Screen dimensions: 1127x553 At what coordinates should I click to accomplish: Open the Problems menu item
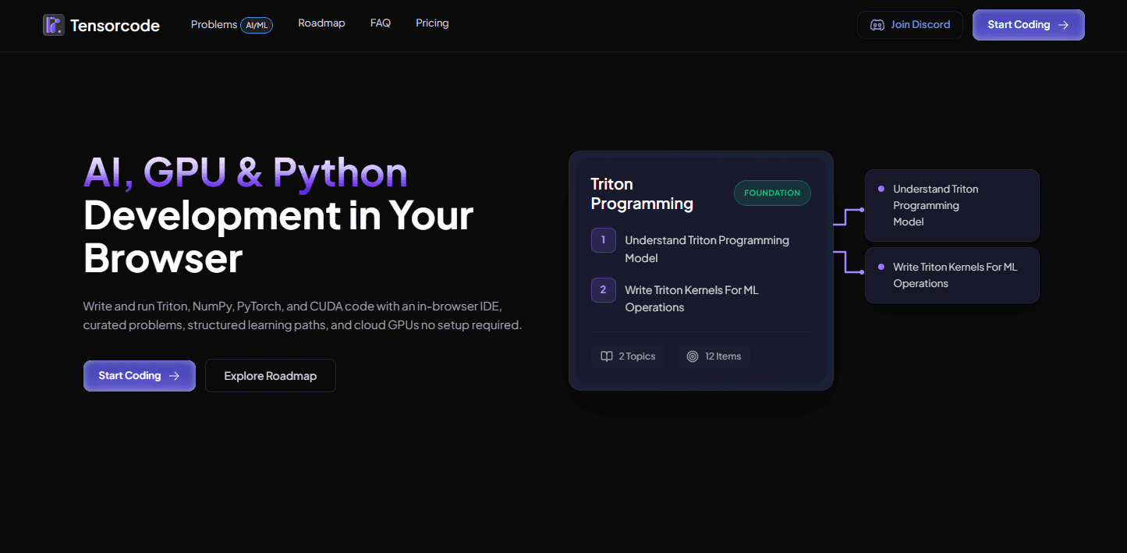[214, 24]
